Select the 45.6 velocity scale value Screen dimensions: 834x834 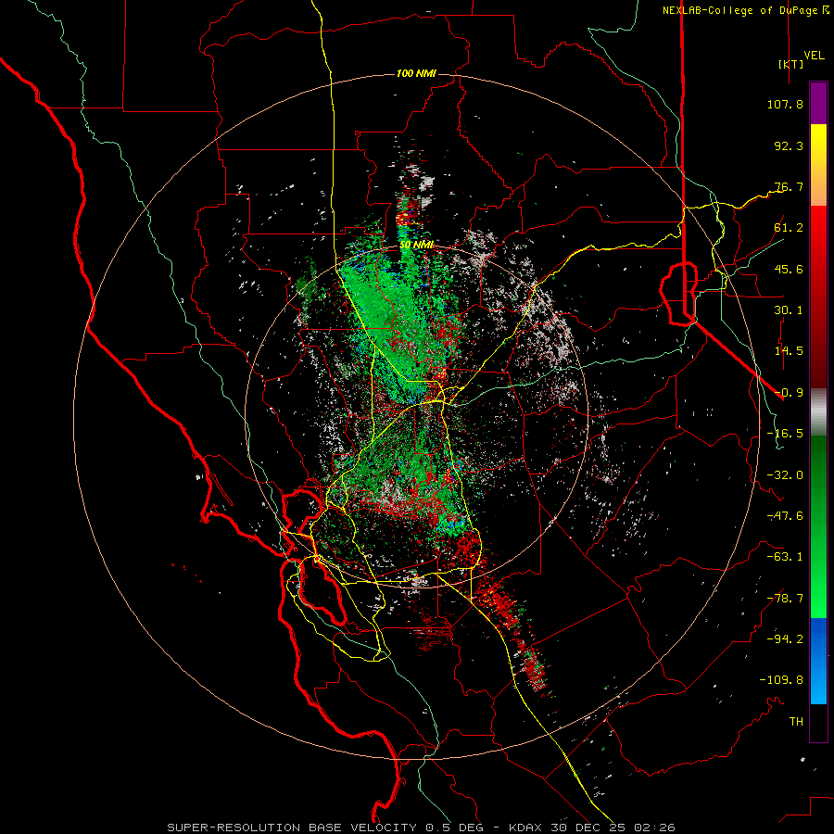(x=789, y=269)
